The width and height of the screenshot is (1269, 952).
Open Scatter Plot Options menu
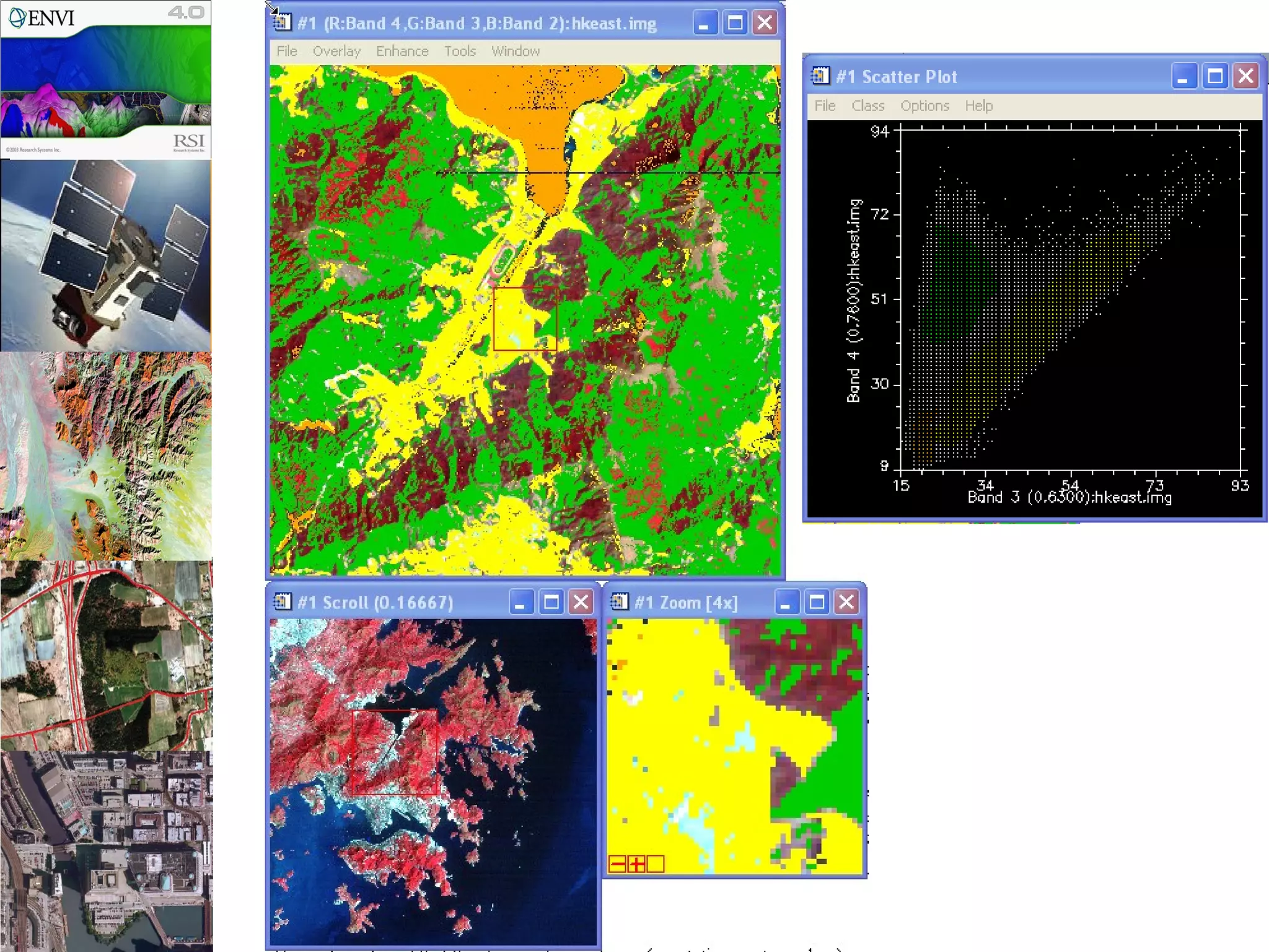[924, 106]
